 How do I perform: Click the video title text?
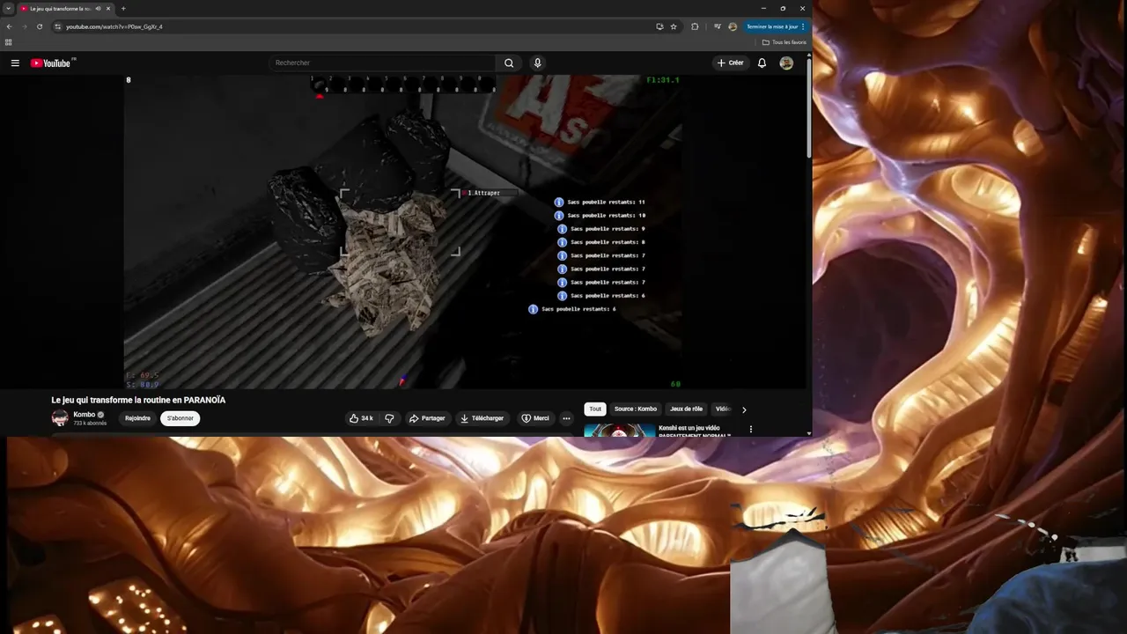click(x=138, y=400)
